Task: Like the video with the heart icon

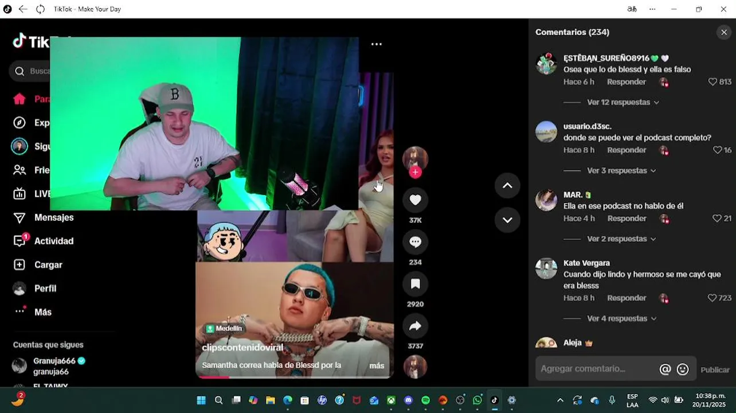Action: 416,200
